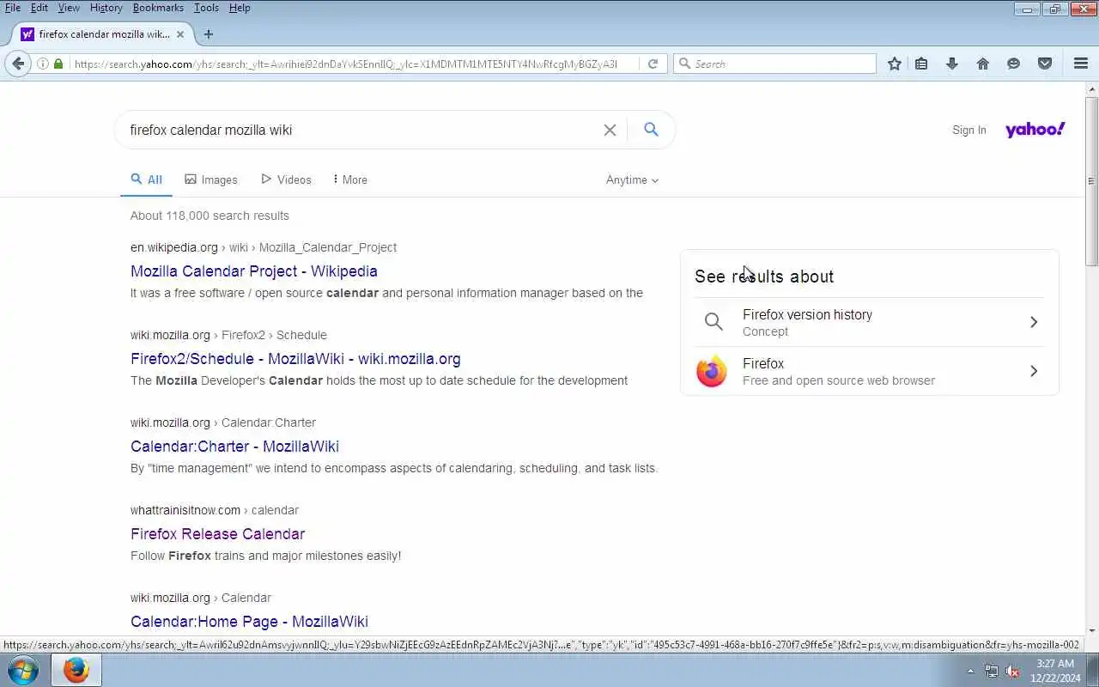Open the Firefox hamburger menu

[1081, 64]
